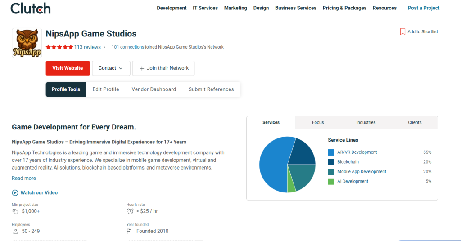Expand the Contact dropdown
The image size is (461, 241).
111,68
